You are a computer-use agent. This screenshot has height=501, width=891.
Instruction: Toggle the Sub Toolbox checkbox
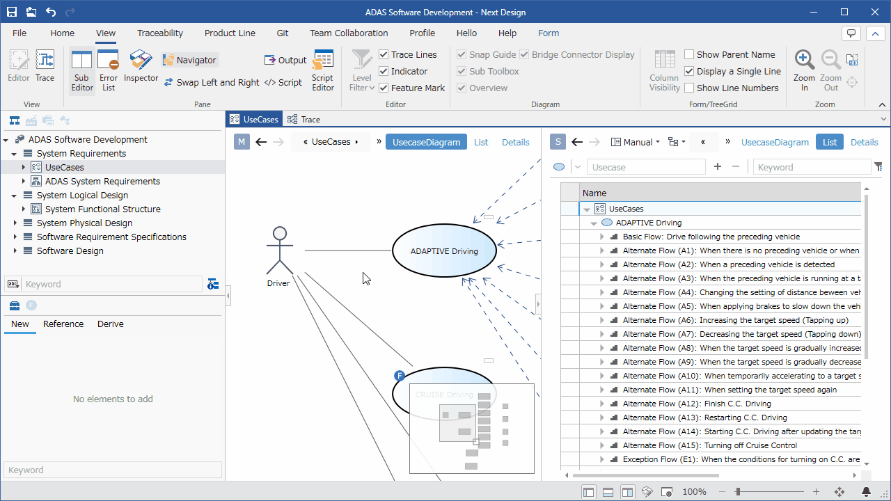point(462,71)
